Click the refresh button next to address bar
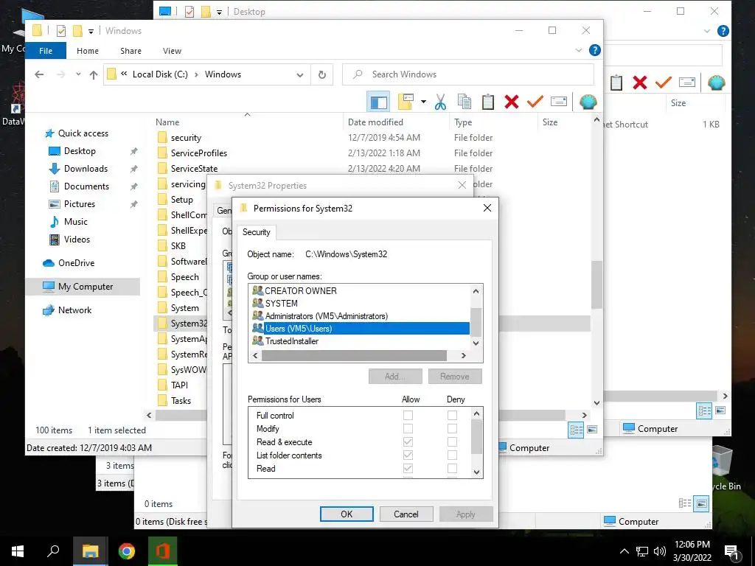755x566 pixels. (322, 74)
